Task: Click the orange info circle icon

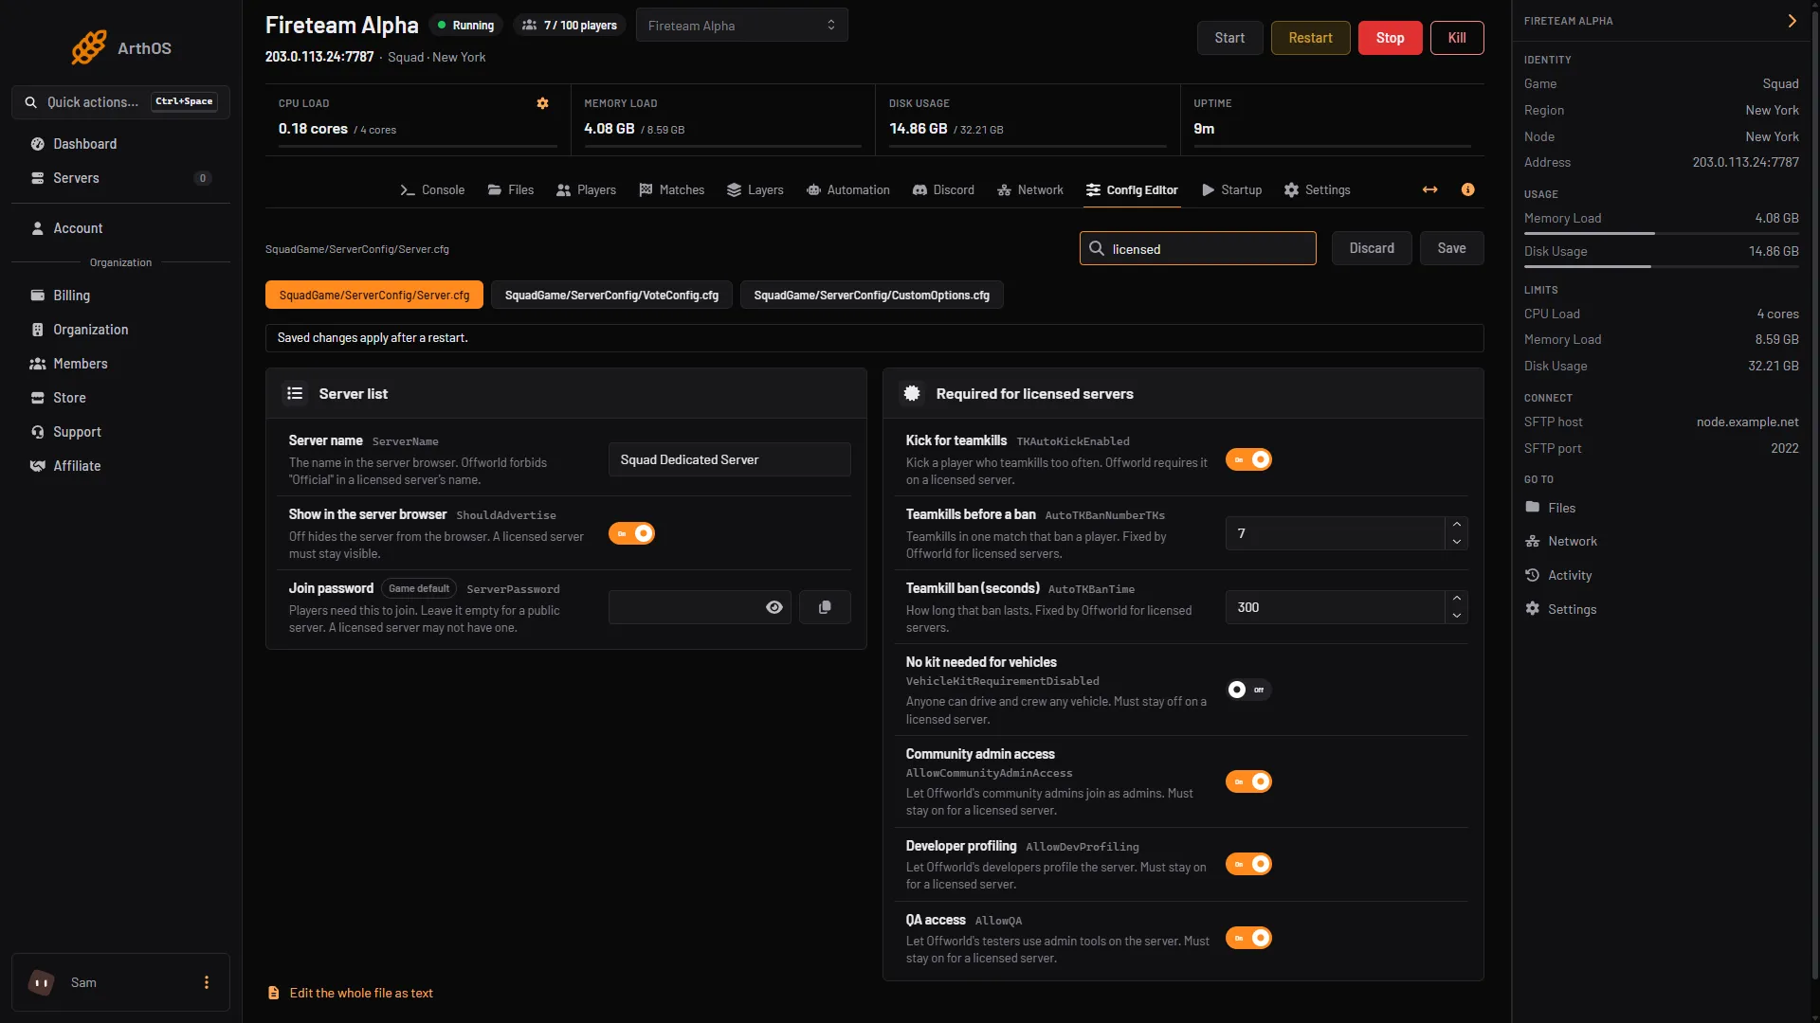Action: (x=1468, y=189)
